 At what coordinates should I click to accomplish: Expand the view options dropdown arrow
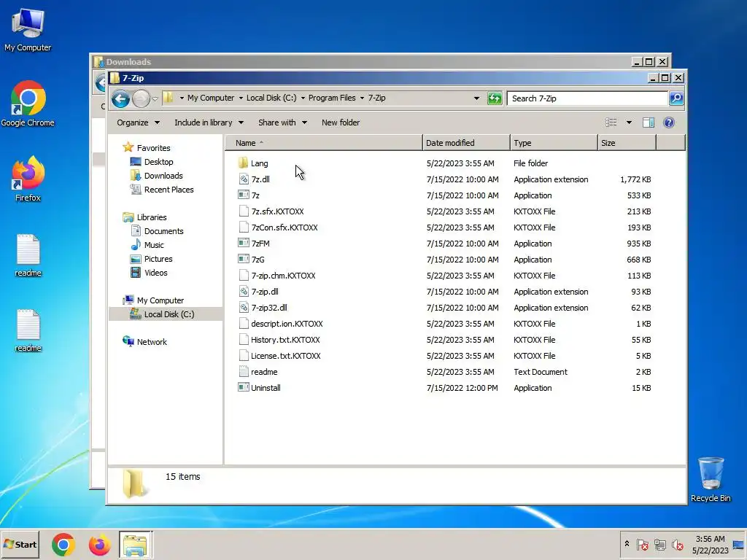tap(629, 122)
